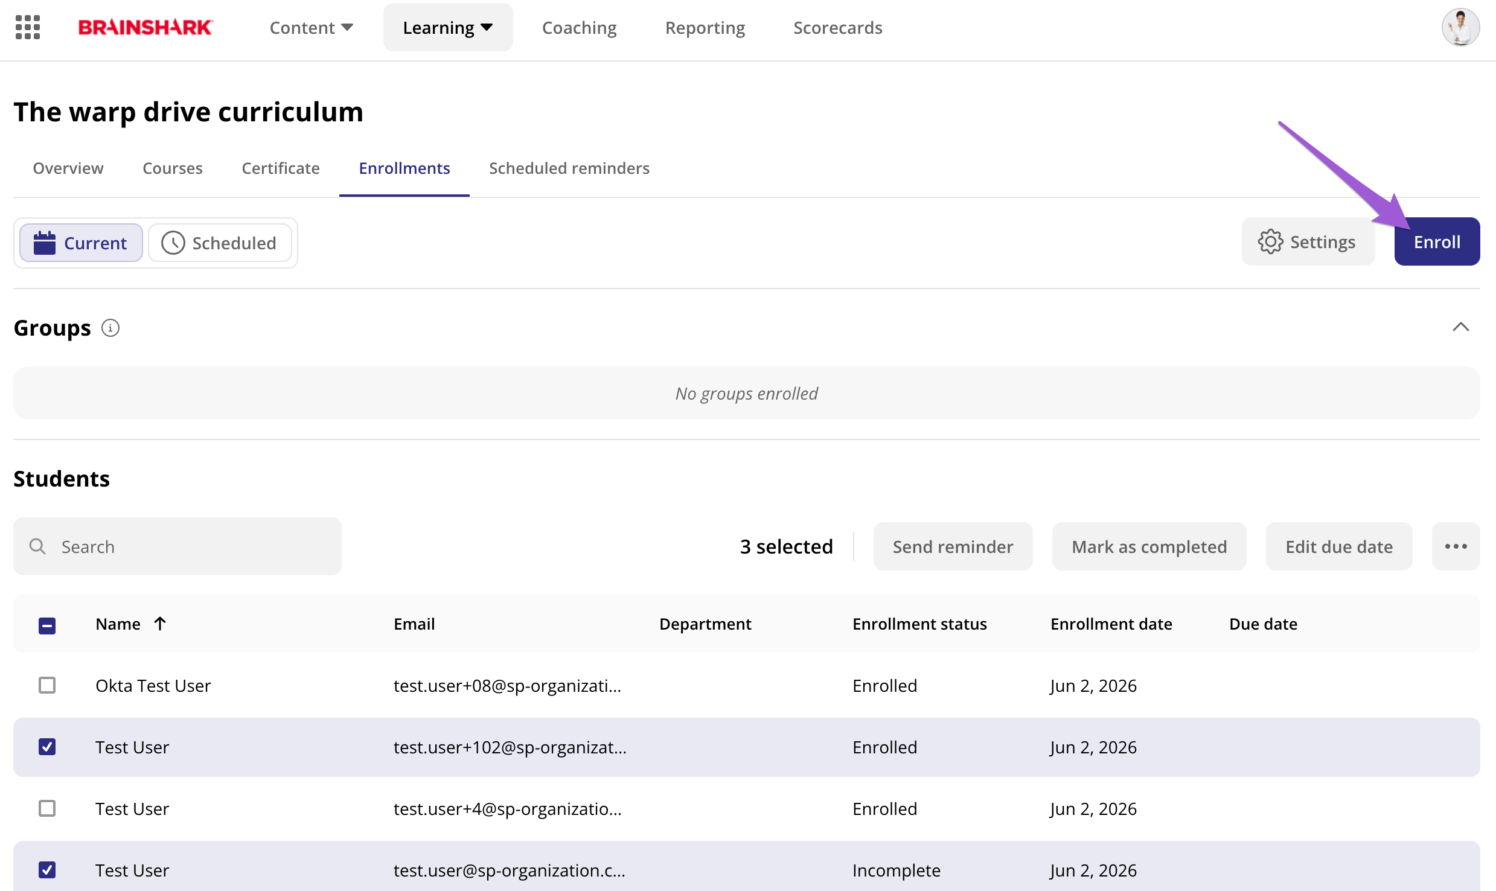Sort by Department column
This screenshot has width=1496, height=891.
coord(705,624)
